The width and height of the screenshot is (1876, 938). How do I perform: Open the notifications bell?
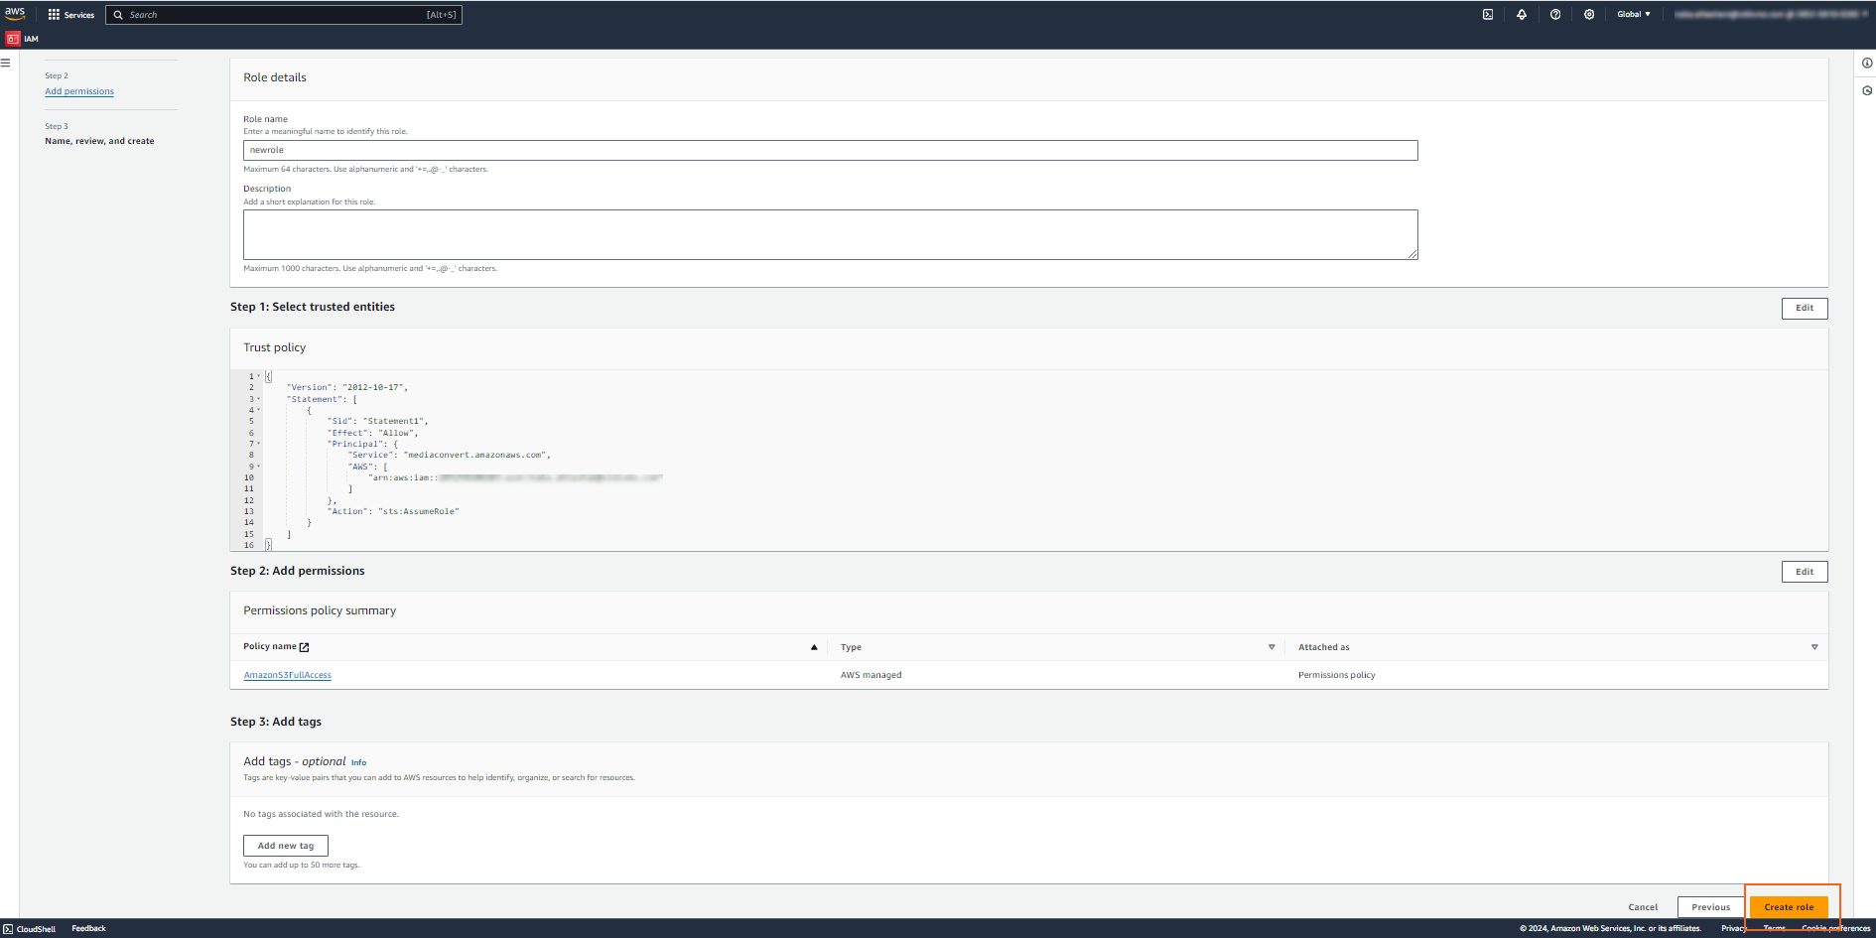[x=1521, y=15]
